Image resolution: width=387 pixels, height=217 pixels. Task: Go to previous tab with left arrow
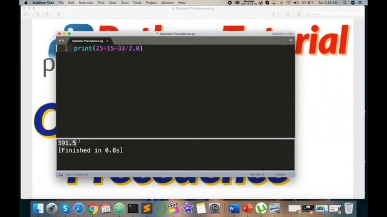[x=59, y=40]
